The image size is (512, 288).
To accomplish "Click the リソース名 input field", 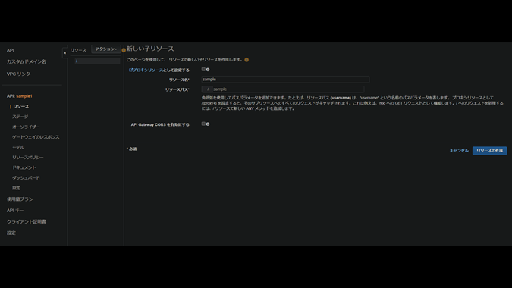I will [285, 80].
